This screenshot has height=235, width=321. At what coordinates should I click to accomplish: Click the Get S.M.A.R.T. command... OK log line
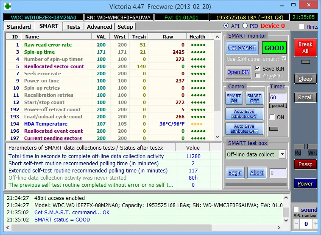[72, 213]
